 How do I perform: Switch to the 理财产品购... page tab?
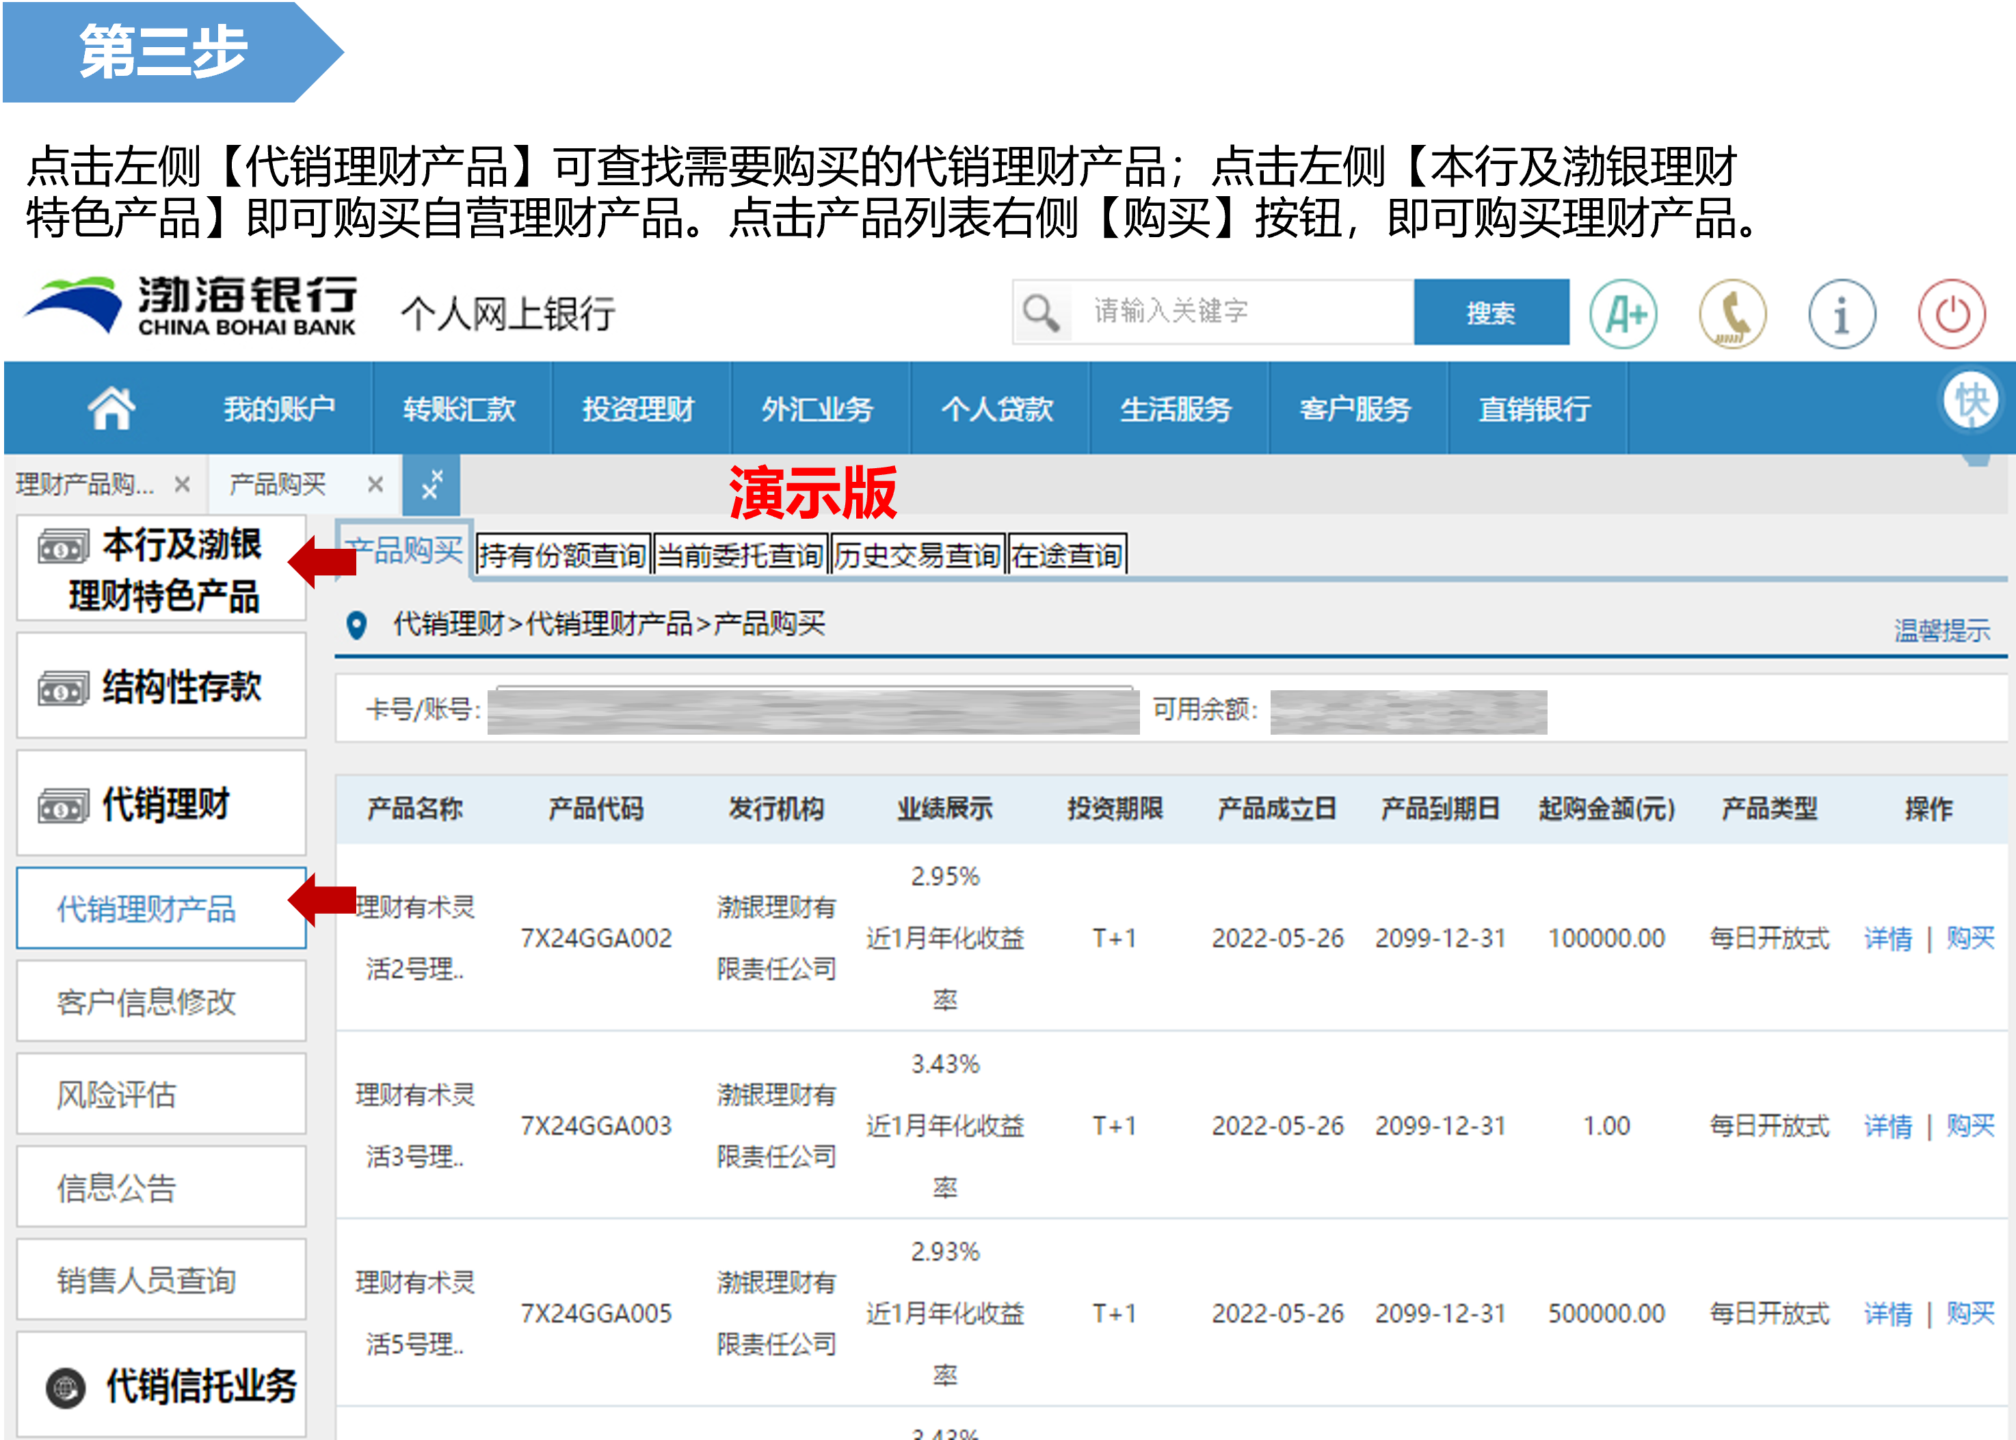(x=84, y=484)
